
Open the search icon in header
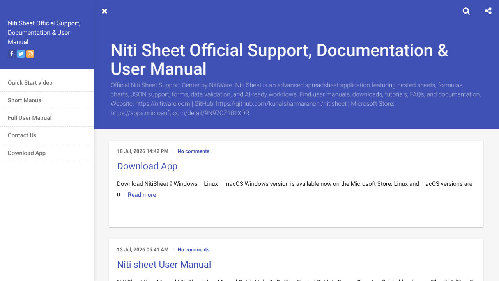point(466,11)
